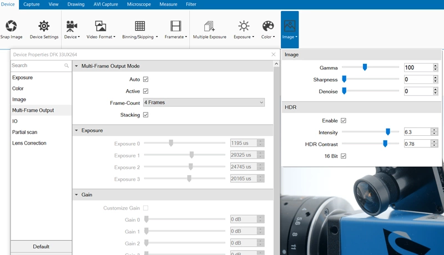Click the Multiple Exposure icon

209,26
